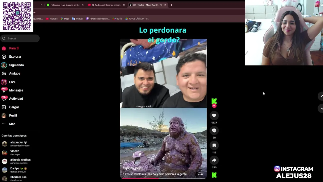This screenshot has width=323, height=182.
Task: Open YouTube bookmark
Action: click(52, 19)
